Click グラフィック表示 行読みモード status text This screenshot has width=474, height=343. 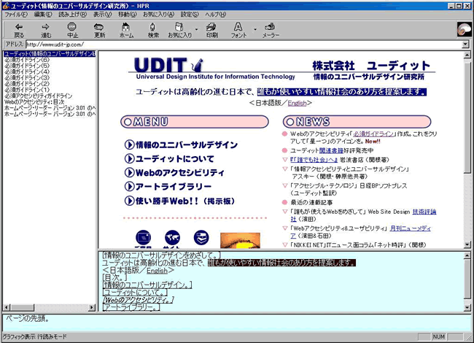(x=34, y=336)
